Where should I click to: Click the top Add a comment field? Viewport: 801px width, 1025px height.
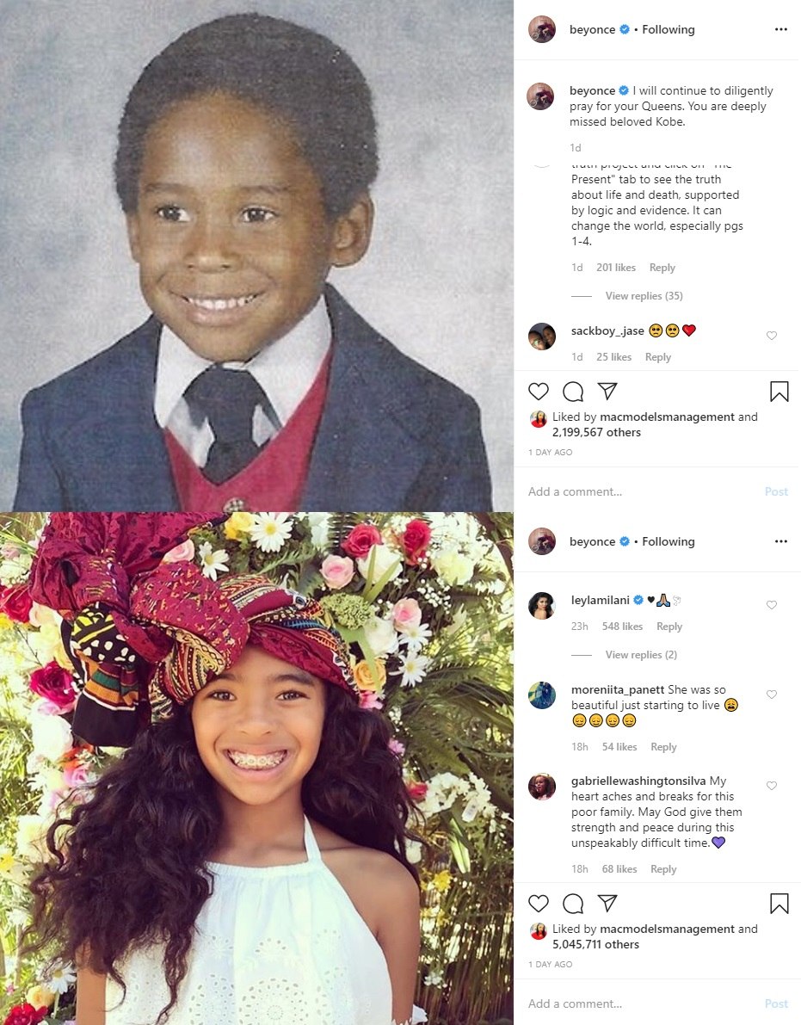point(644,491)
